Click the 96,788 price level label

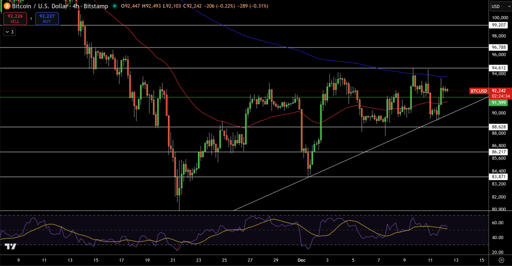click(x=498, y=47)
